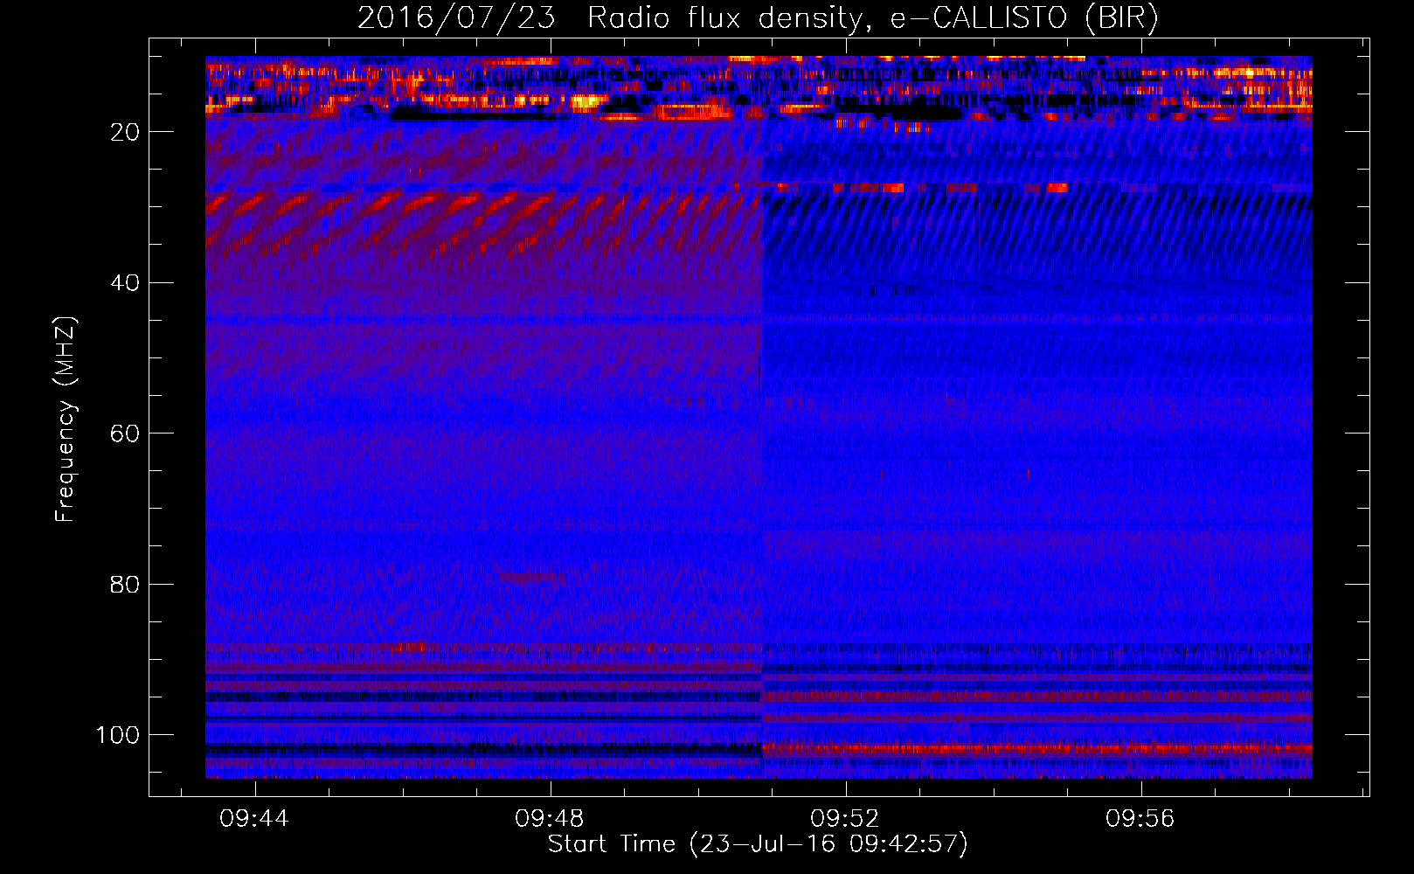Viewport: 1414px width, 874px height.
Task: Click the 09:48 time tick label
Action: [550, 819]
